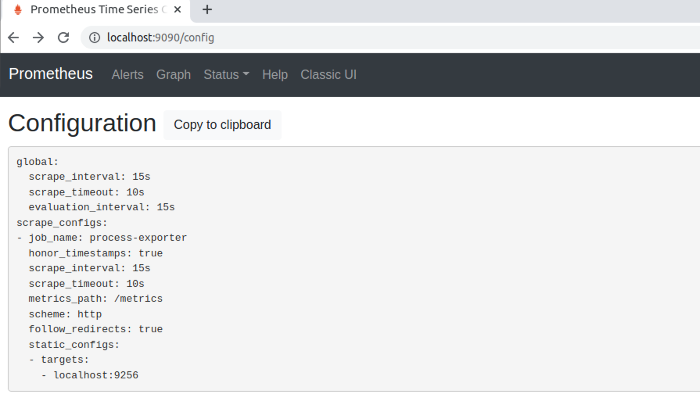This screenshot has height=412, width=700.
Task: Click the 'scrape_configs:' line
Action: click(x=62, y=223)
